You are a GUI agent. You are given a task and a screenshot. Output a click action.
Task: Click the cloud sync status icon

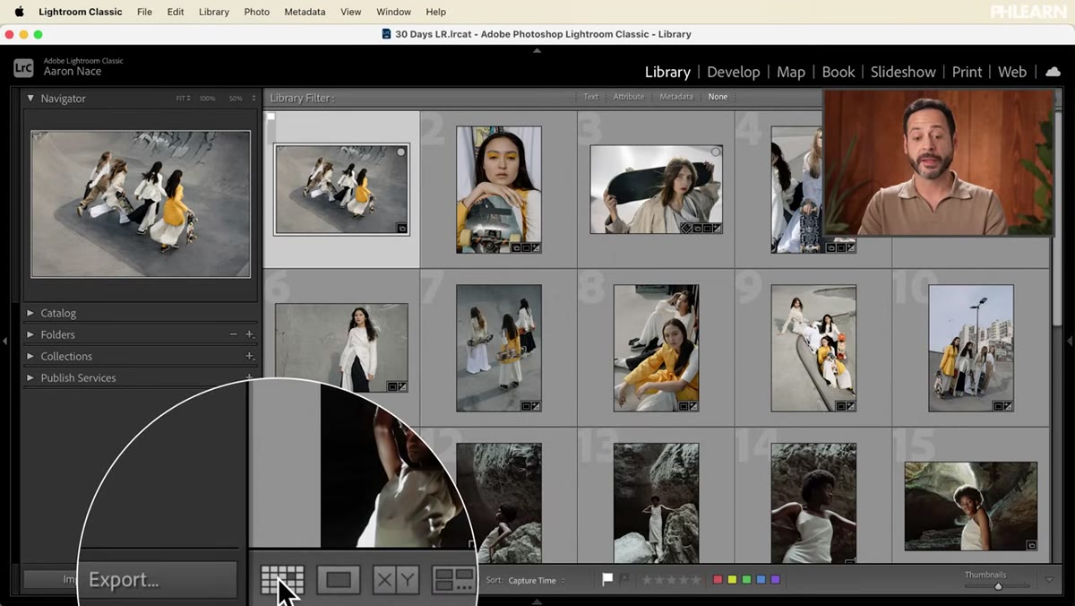tap(1053, 72)
